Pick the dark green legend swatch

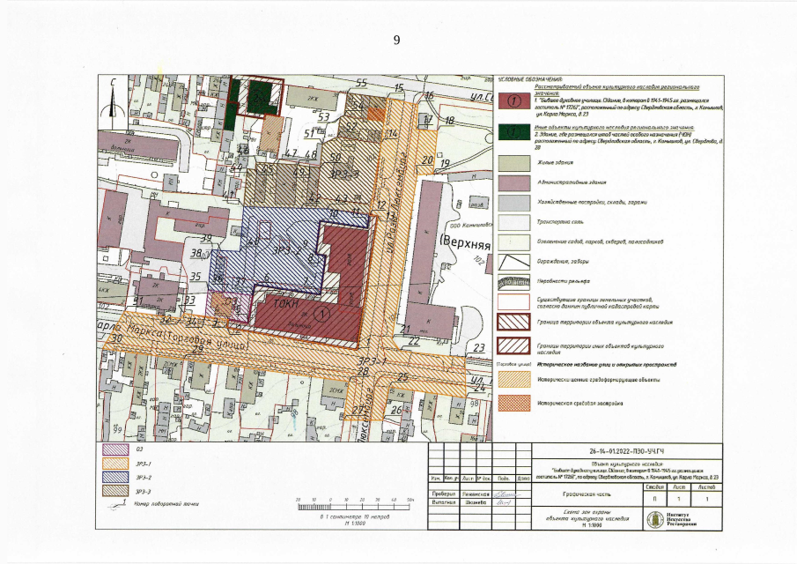(513, 132)
